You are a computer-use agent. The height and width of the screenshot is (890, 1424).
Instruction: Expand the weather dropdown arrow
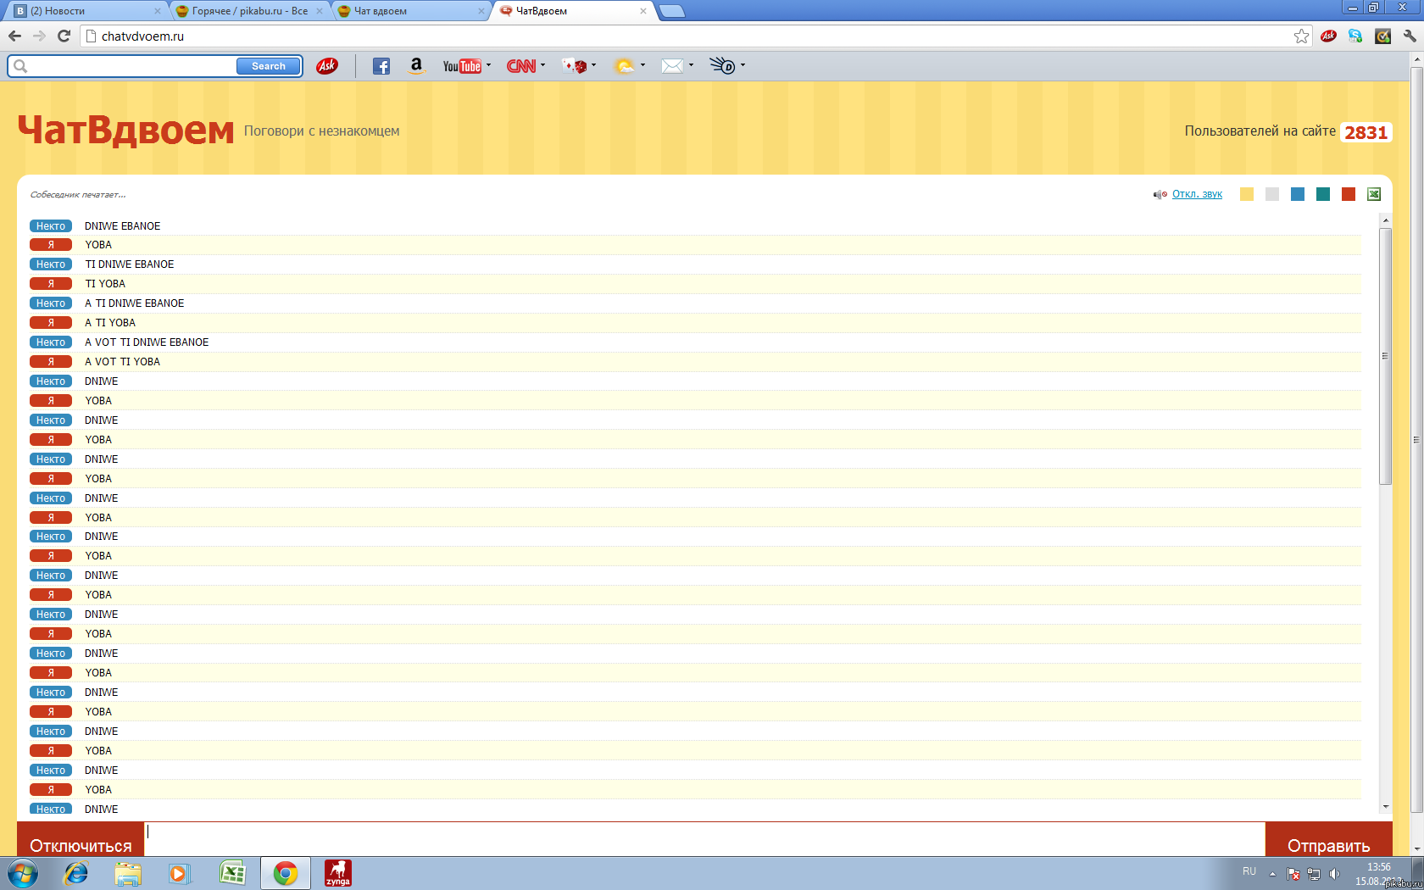642,65
